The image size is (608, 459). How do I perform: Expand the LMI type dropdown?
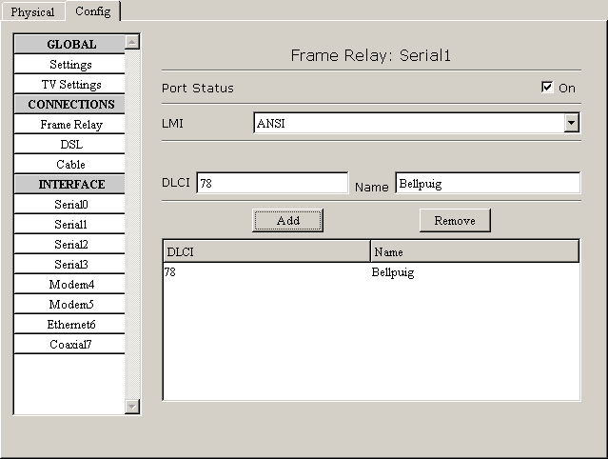(x=571, y=123)
